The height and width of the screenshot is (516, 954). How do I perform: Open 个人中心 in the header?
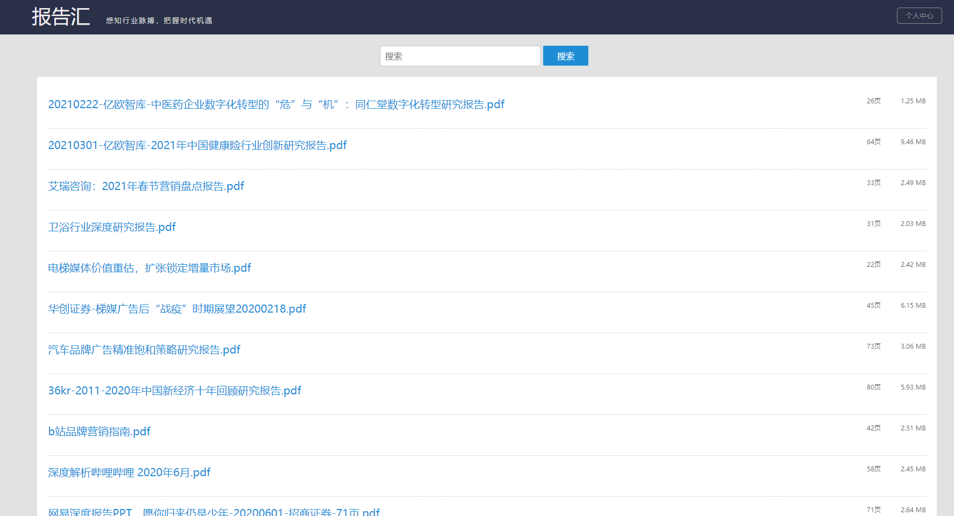(919, 16)
